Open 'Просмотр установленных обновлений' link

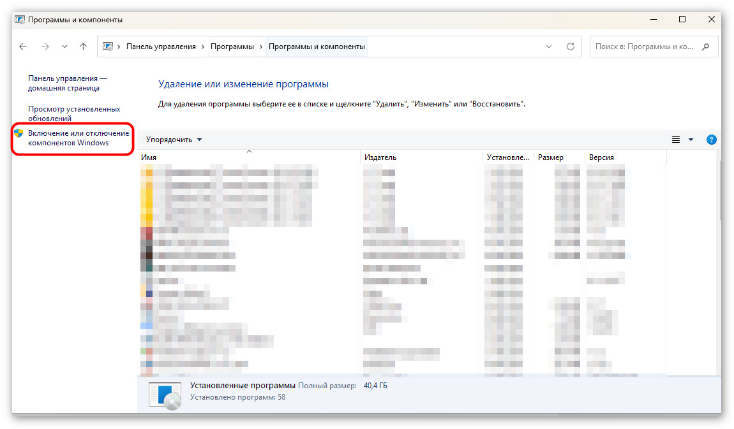(x=74, y=113)
